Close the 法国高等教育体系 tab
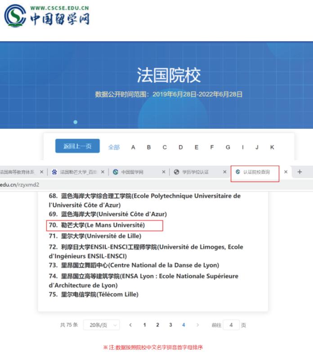Image resolution: width=313 pixels, height=355 pixels. tap(41, 172)
